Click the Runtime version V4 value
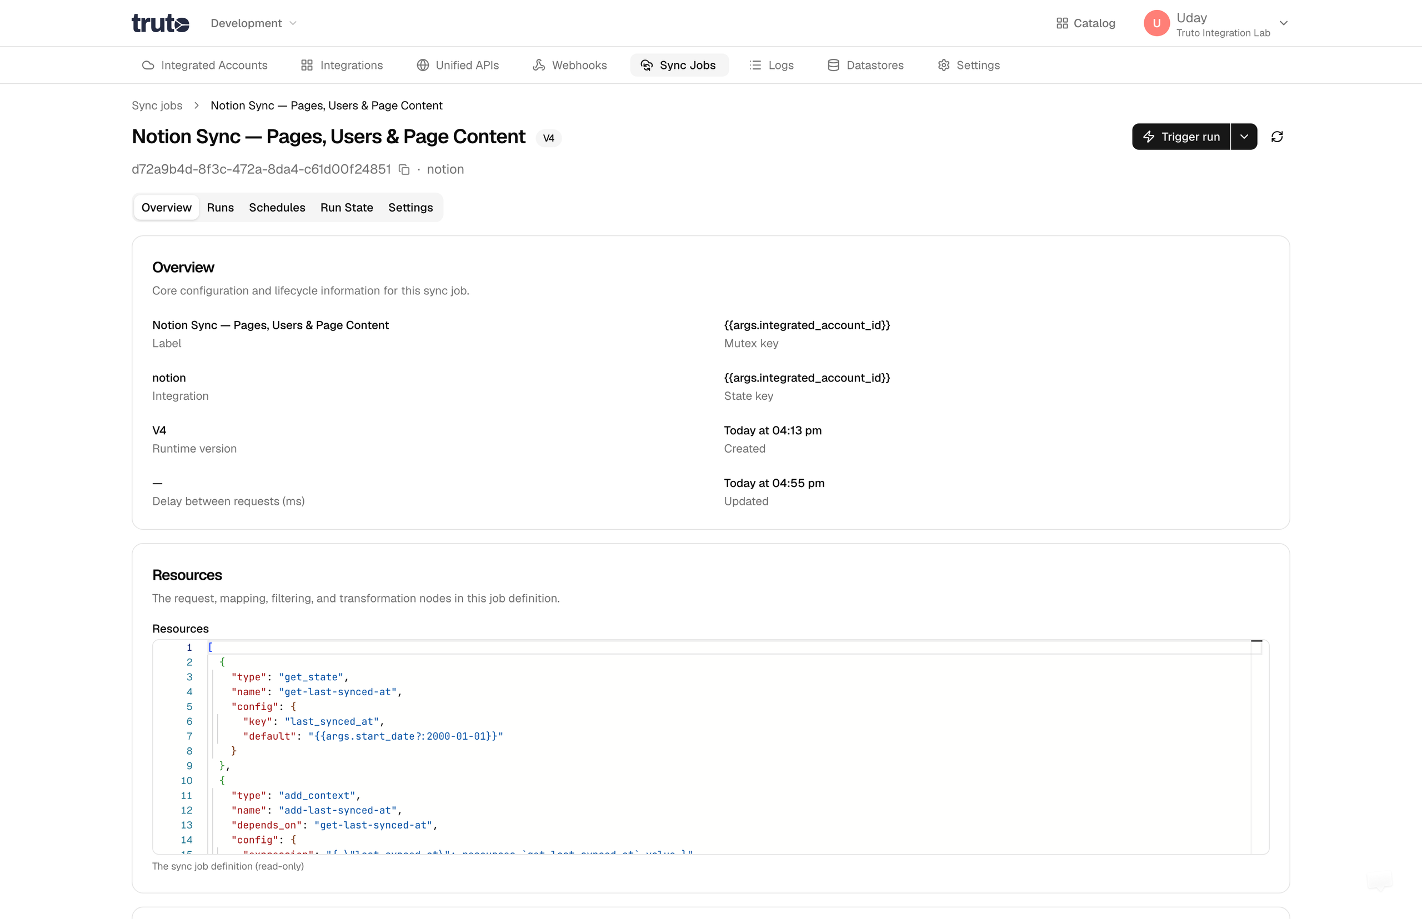1422x919 pixels. (159, 430)
